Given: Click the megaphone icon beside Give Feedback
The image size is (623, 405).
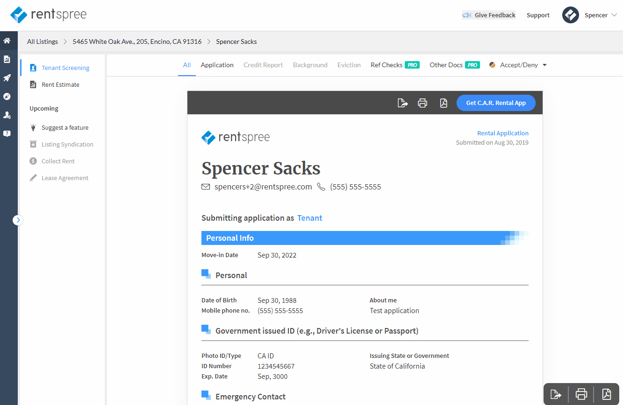Looking at the screenshot, I should click(x=467, y=15).
